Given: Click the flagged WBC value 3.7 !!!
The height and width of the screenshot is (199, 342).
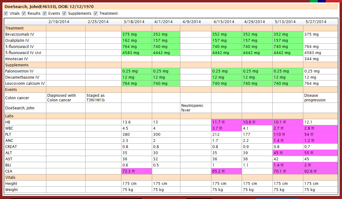Looking at the screenshot, I should (226, 128).
